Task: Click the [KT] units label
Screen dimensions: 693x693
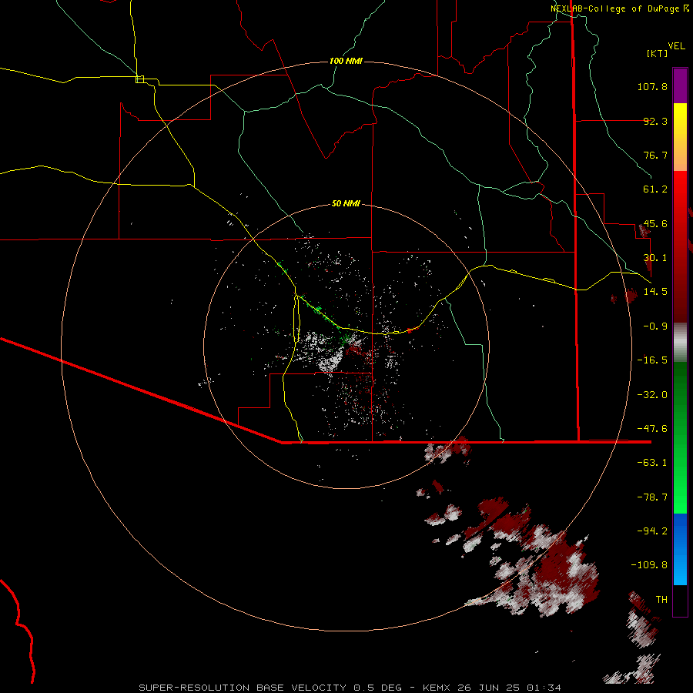Action: point(658,53)
